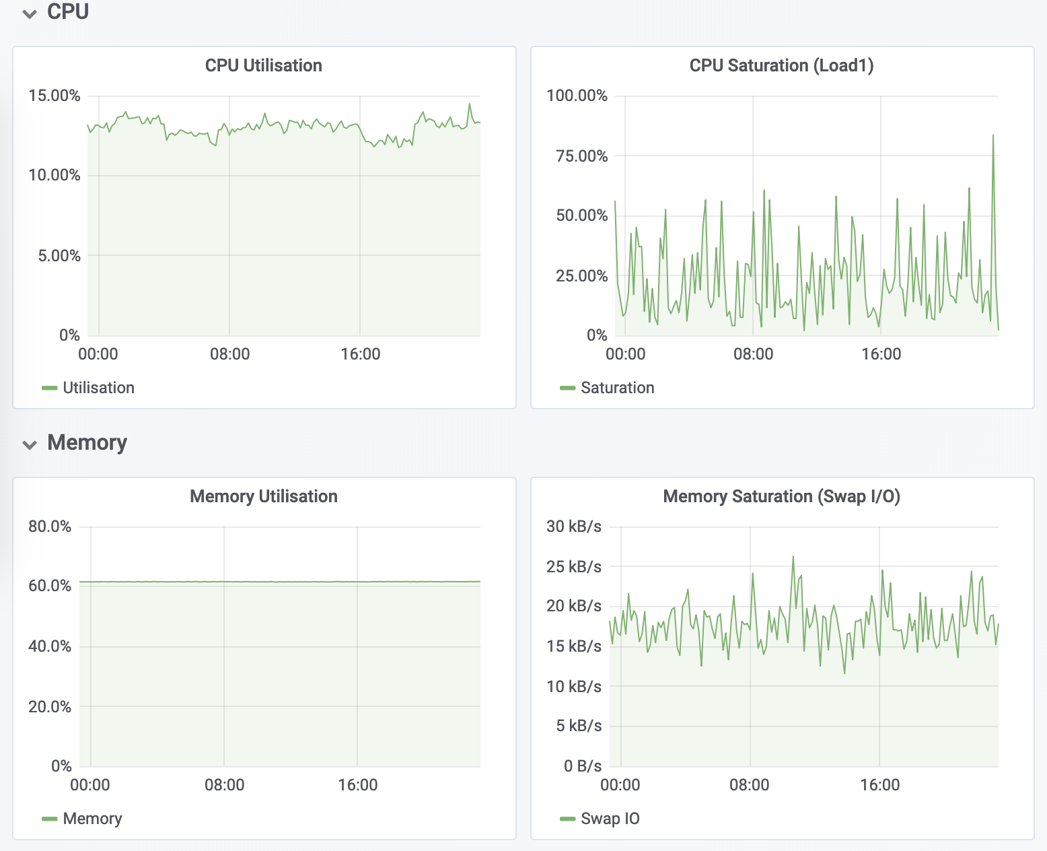Click the green Memory legend color swatch

coord(49,819)
